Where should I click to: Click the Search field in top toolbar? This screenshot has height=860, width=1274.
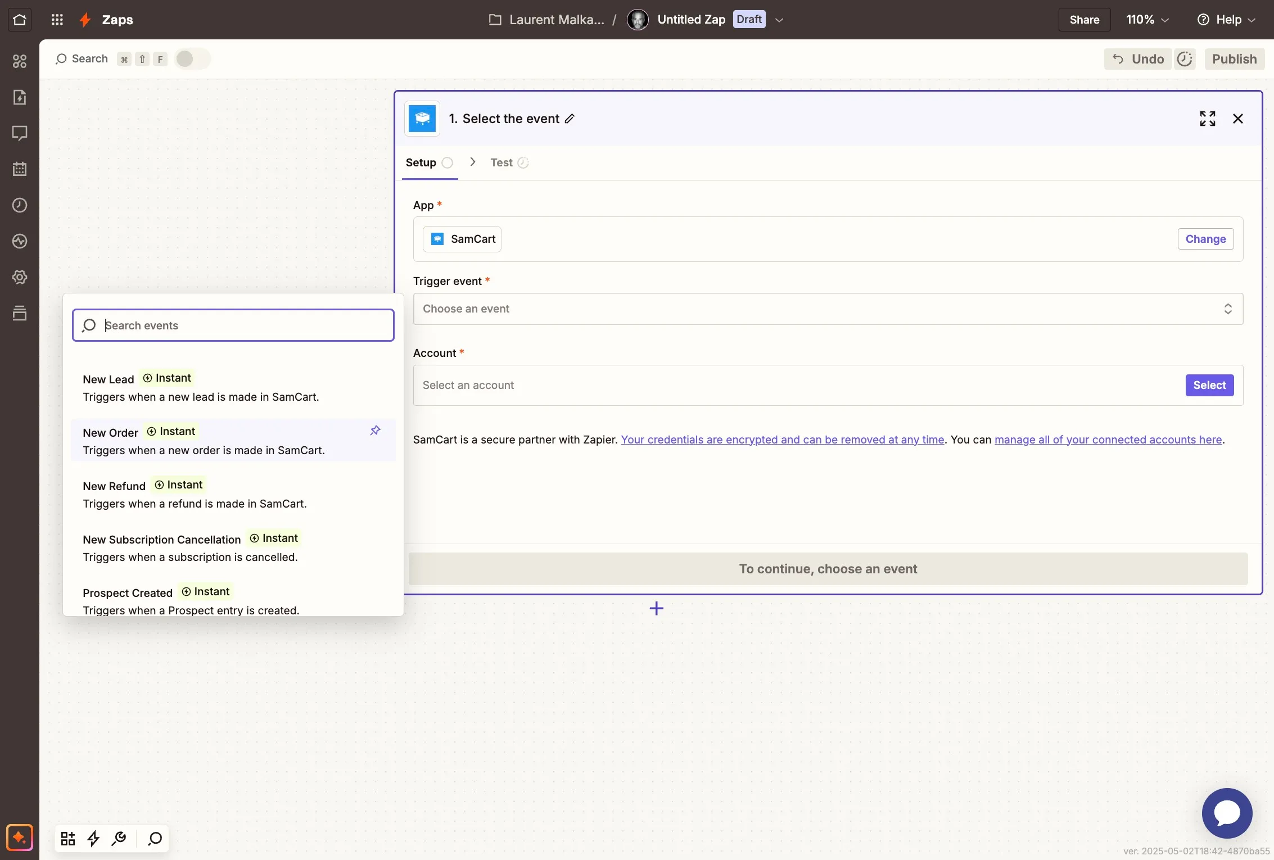point(82,59)
